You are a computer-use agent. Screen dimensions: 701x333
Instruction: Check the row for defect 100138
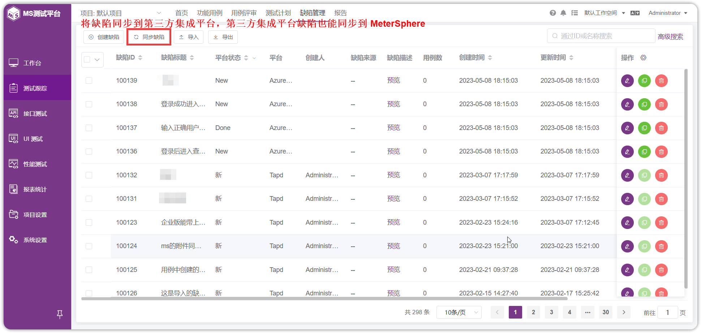pyautogui.click(x=89, y=104)
